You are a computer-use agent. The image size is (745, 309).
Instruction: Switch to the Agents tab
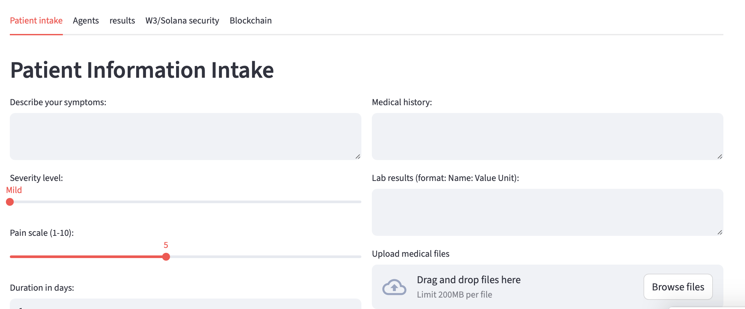86,21
